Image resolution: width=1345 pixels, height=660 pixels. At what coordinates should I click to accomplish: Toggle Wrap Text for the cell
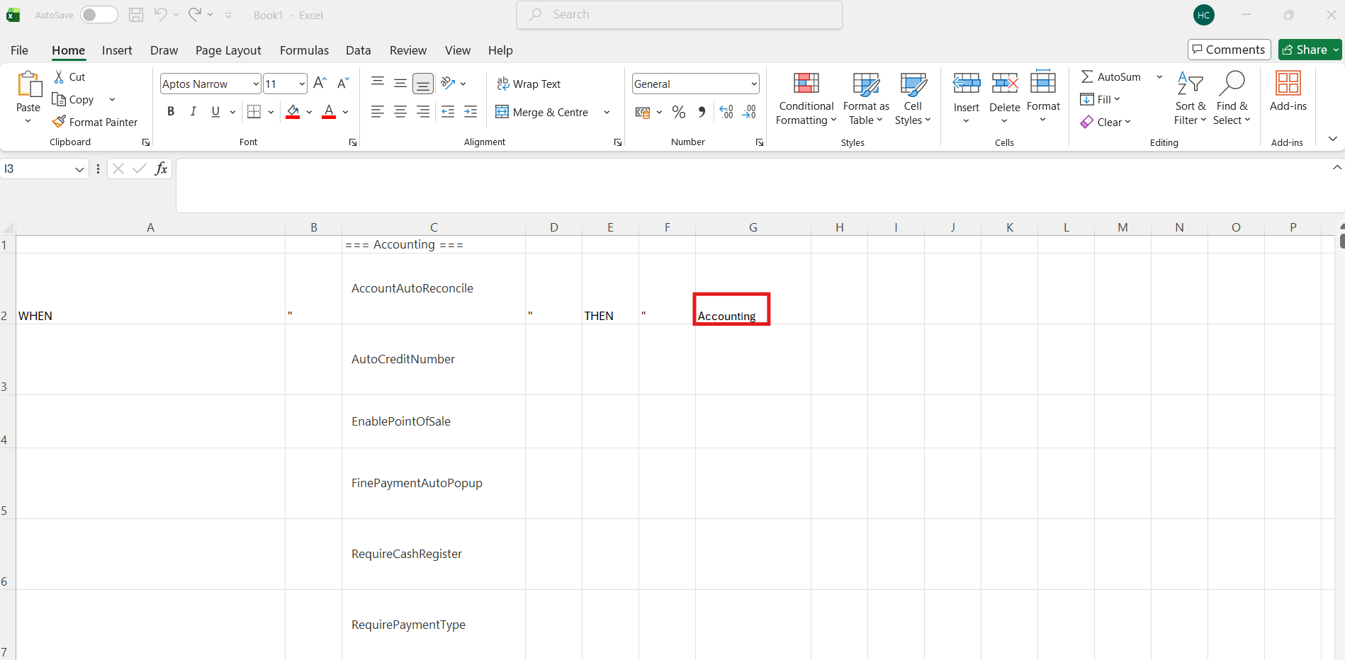[529, 84]
